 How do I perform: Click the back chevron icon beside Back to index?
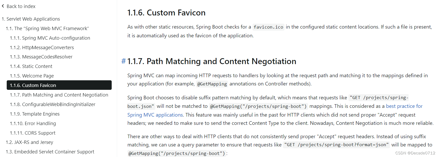[x=3, y=6]
